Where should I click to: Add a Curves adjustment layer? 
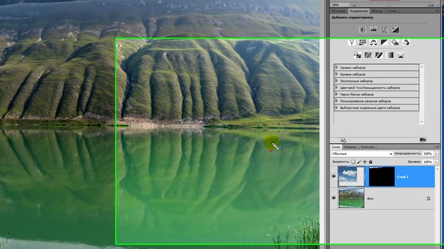coord(384,30)
